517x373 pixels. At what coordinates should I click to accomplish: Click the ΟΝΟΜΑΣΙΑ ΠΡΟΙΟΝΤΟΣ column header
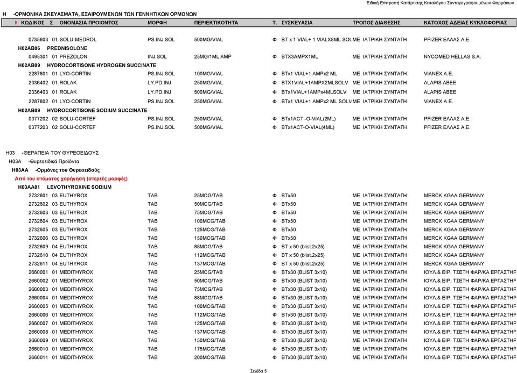pyautogui.click(x=89, y=23)
